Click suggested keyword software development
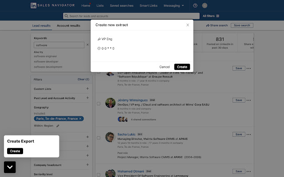284x177 pixels. [x=48, y=67]
